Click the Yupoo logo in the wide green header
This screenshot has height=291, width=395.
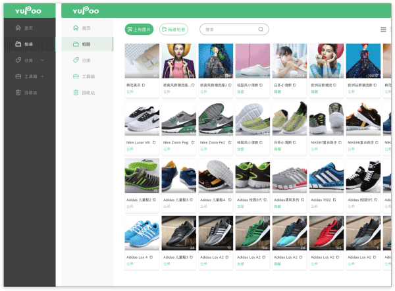pos(86,11)
